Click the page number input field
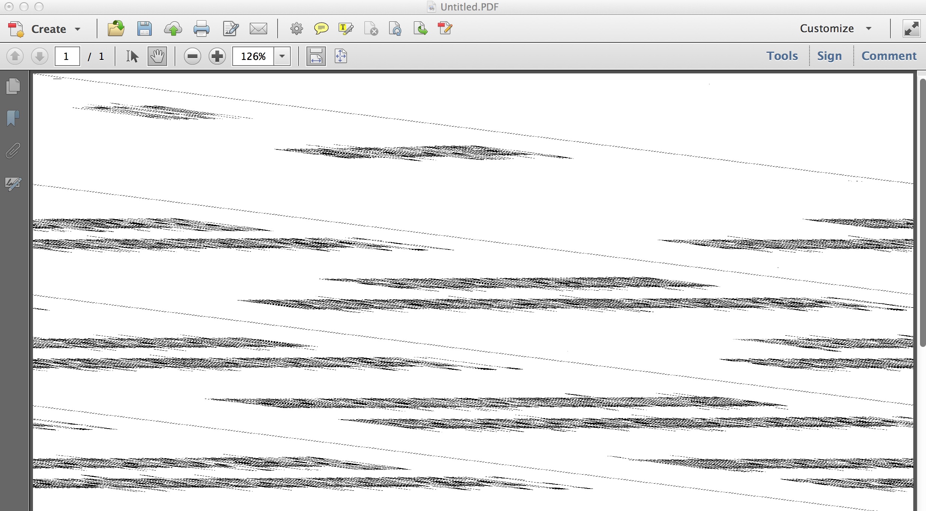Screen dimensions: 926x511 (67, 56)
